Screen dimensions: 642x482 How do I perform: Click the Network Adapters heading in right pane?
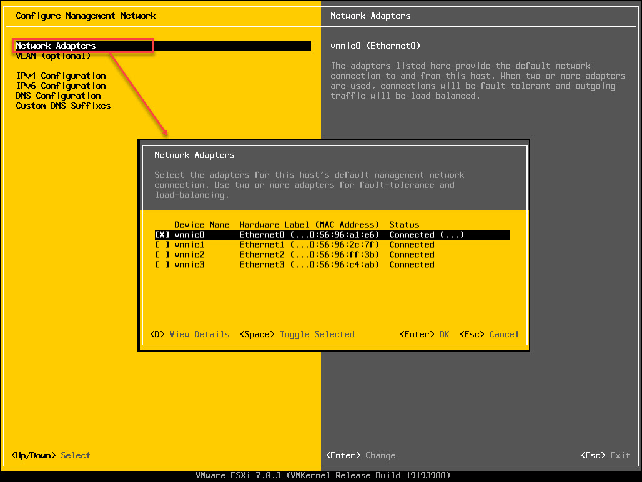(x=370, y=16)
